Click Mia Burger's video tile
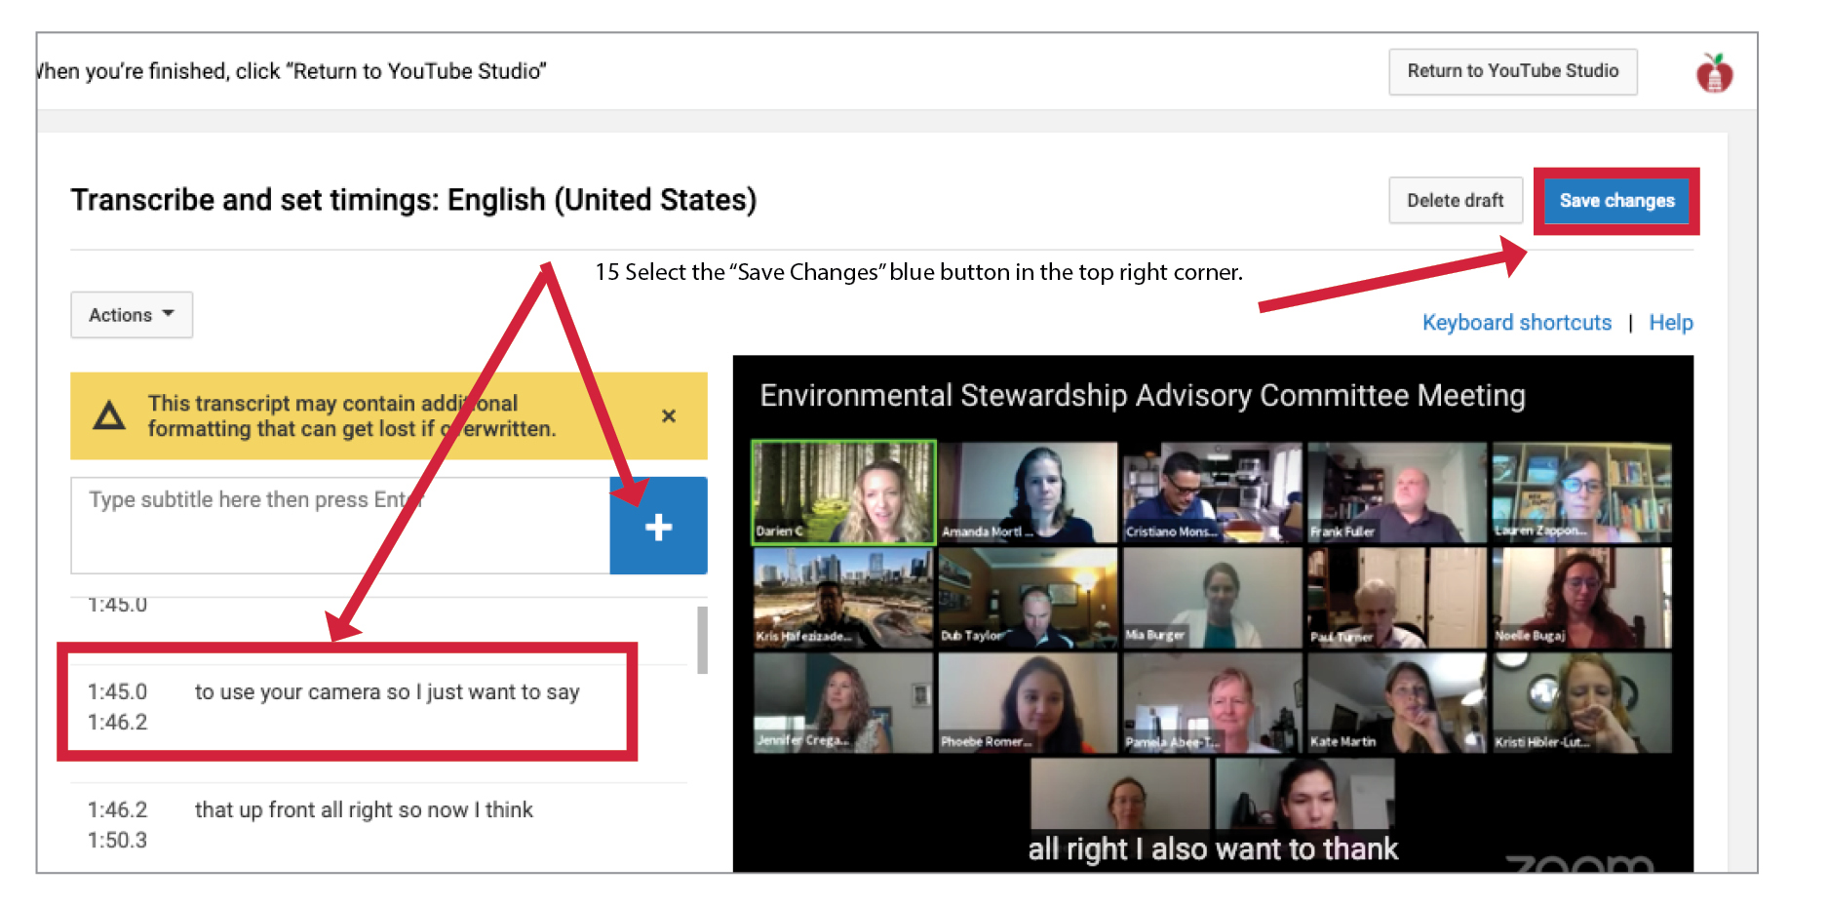1828x905 pixels. pos(1212,597)
